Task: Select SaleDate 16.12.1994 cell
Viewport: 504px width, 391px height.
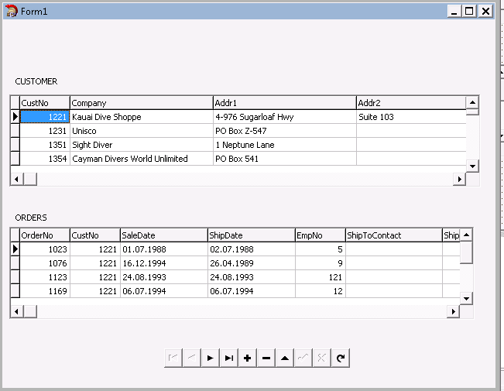Action: pyautogui.click(x=164, y=263)
